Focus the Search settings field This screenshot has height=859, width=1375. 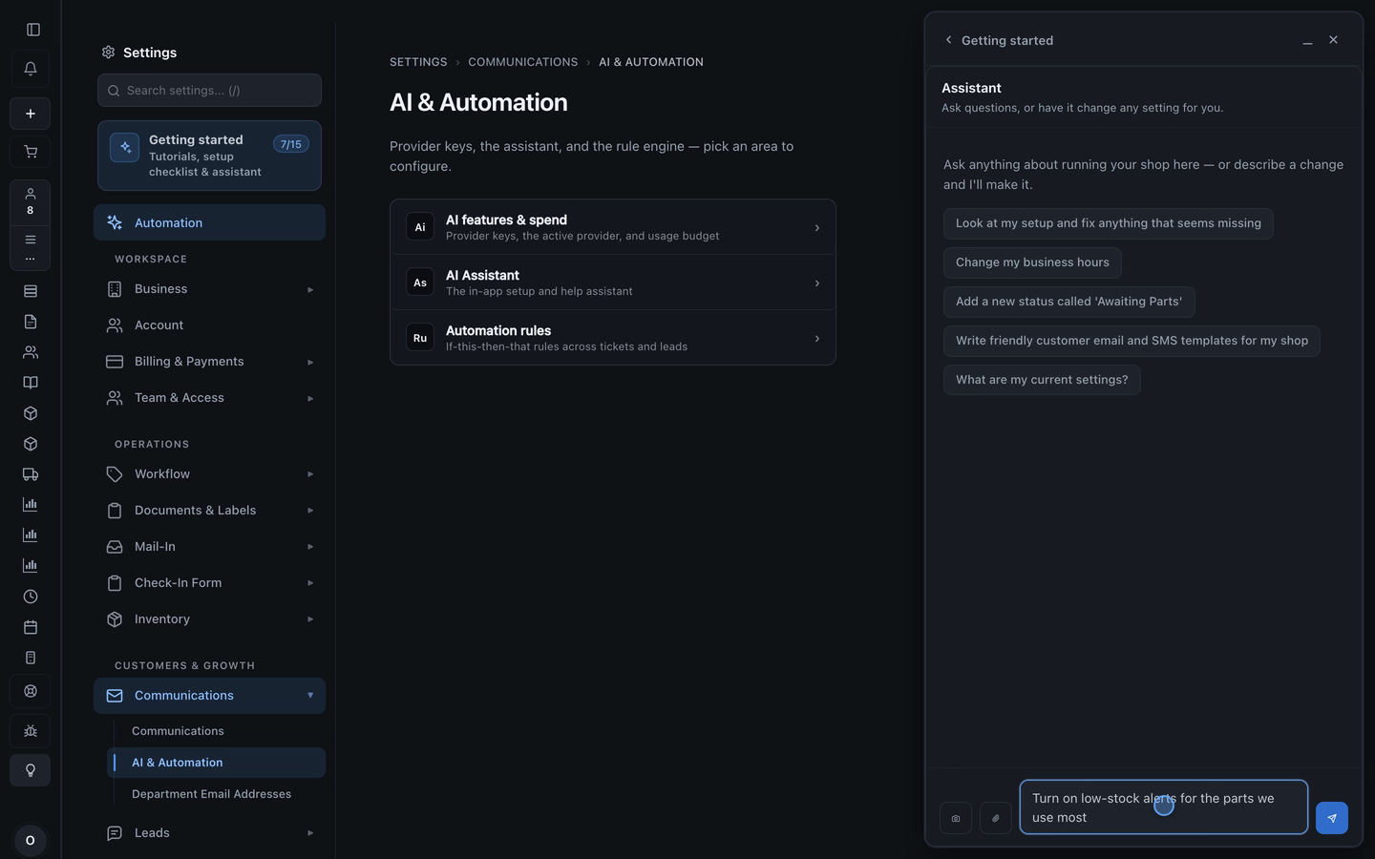click(x=209, y=91)
